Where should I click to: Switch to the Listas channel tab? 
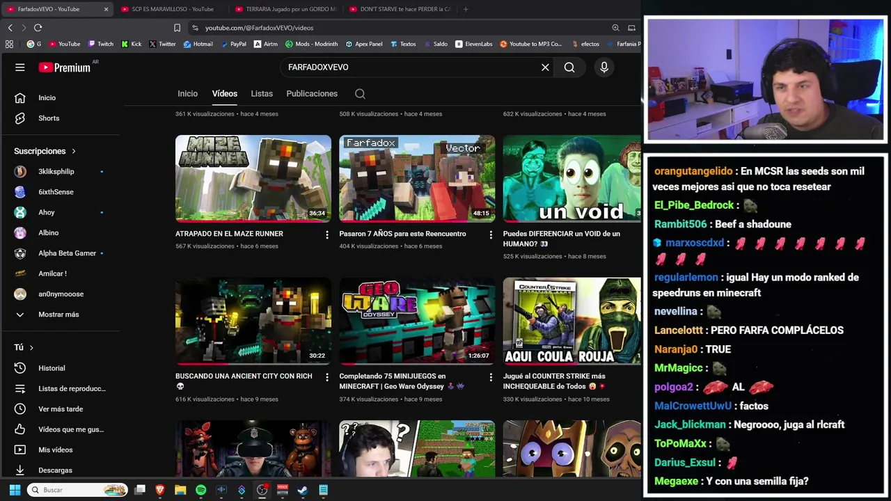262,94
